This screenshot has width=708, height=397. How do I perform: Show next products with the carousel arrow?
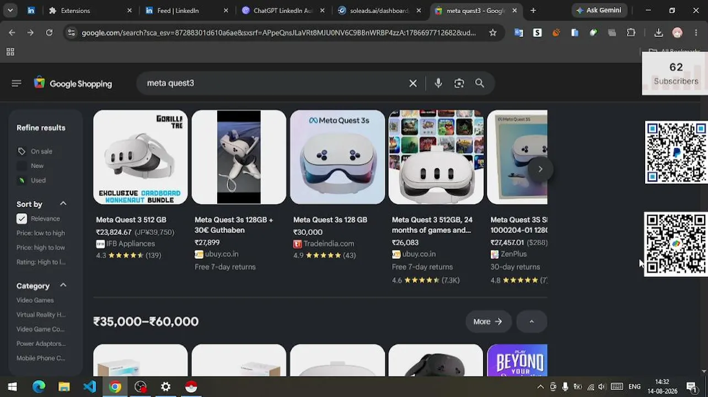coord(540,169)
